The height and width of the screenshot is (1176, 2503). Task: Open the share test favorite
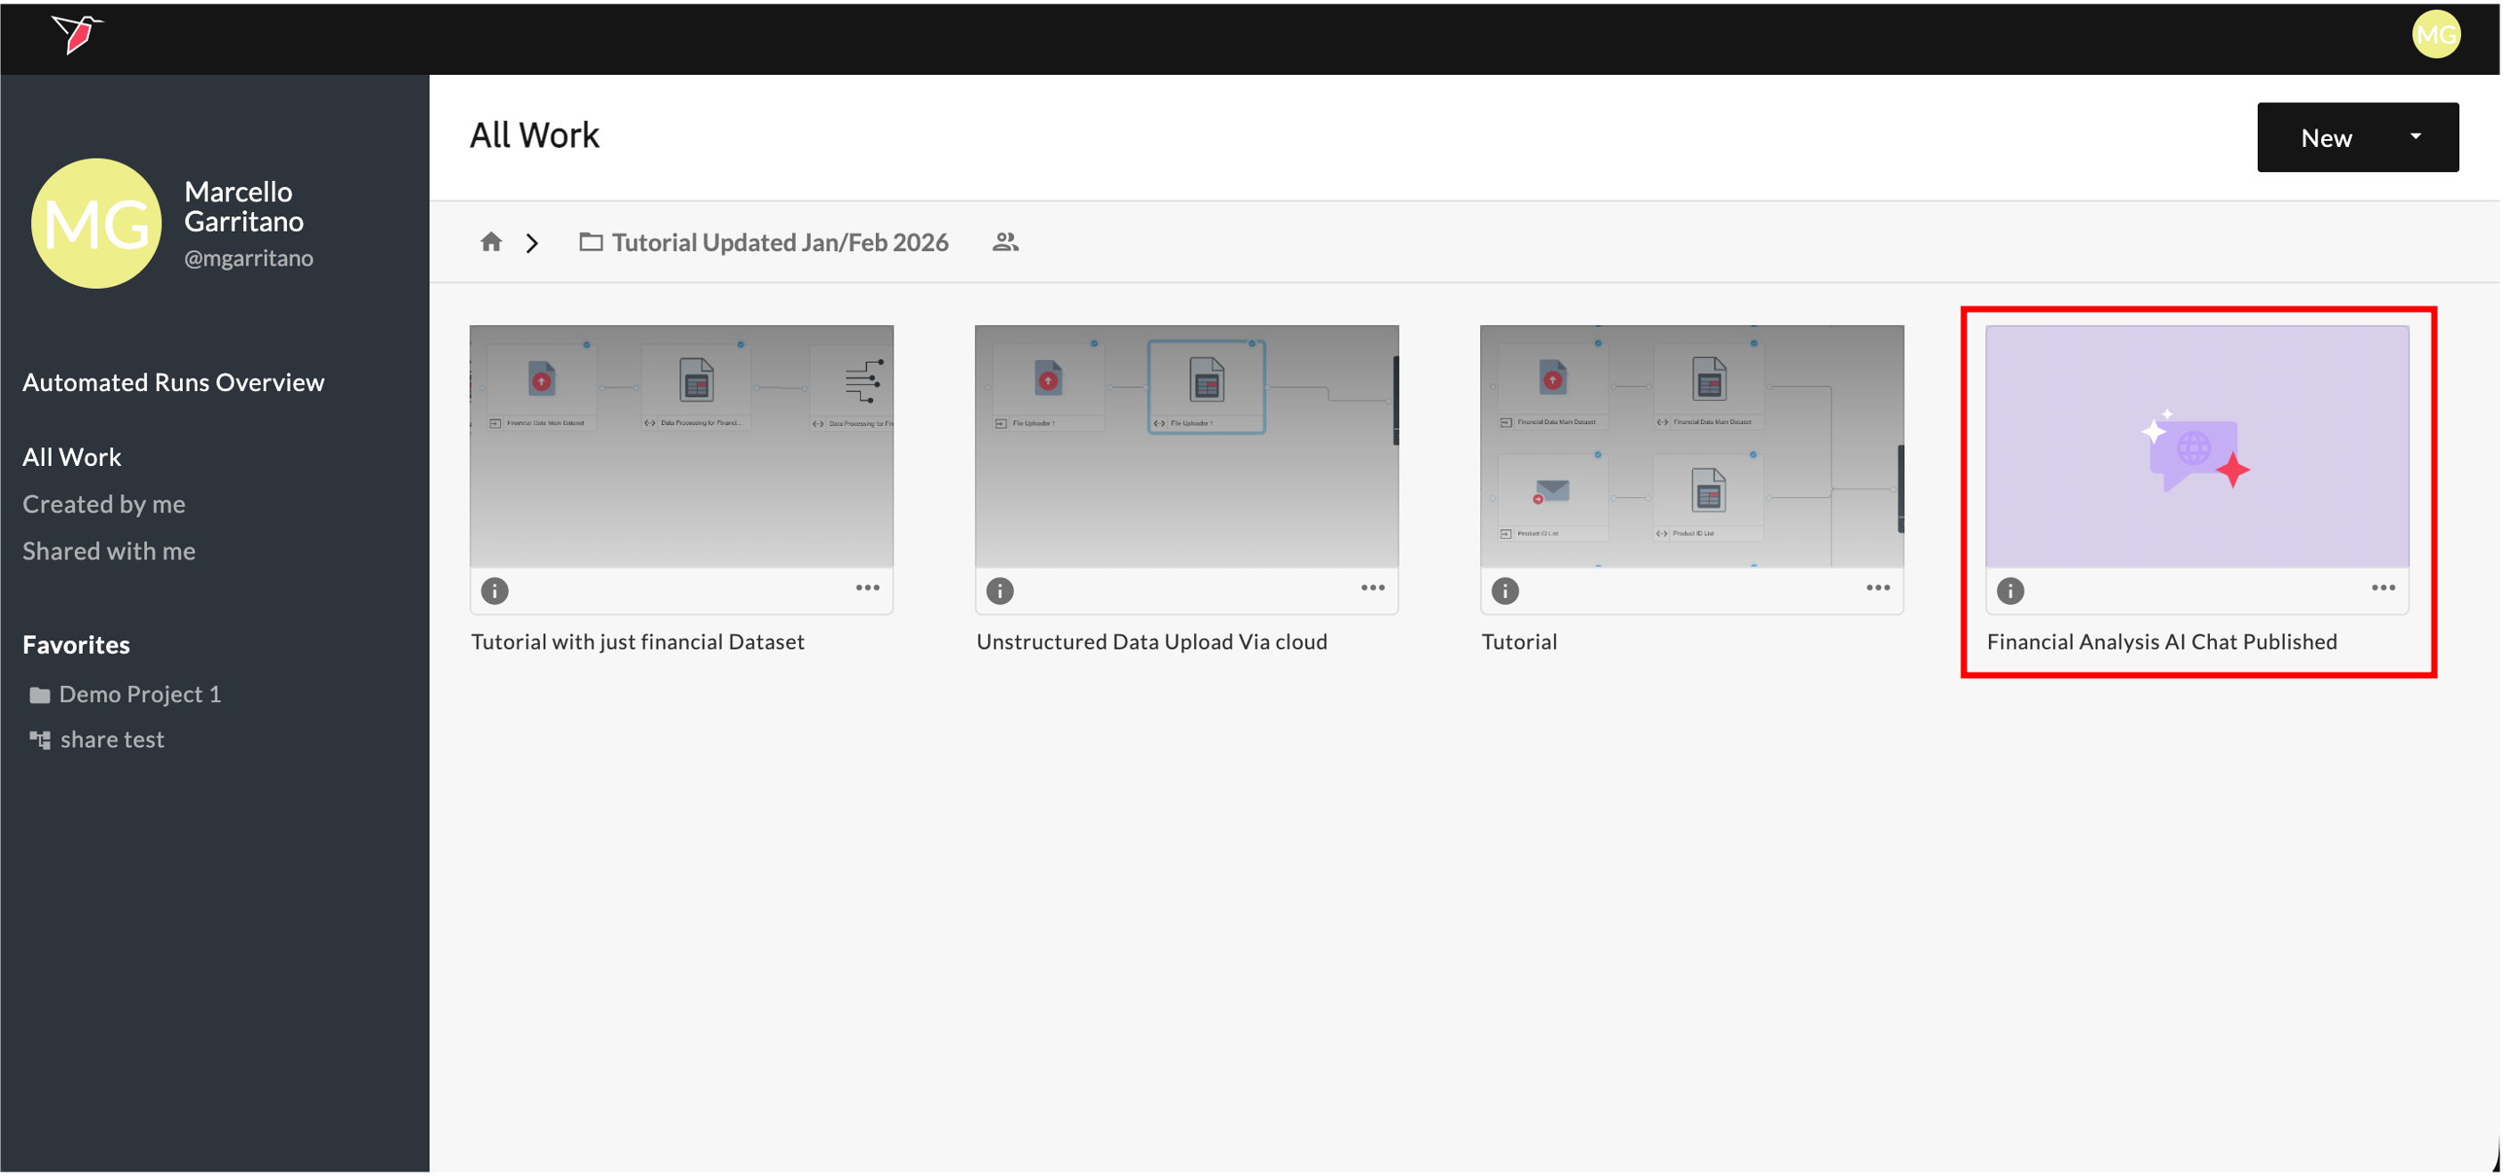click(111, 740)
